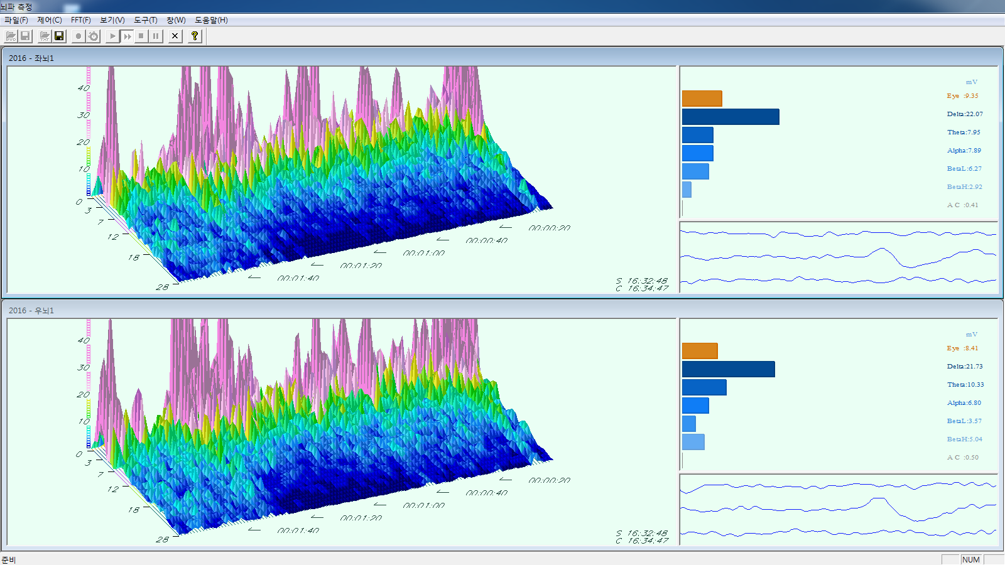Click the black floppy disk save icon
This screenshot has width=1005, height=565.
(59, 36)
